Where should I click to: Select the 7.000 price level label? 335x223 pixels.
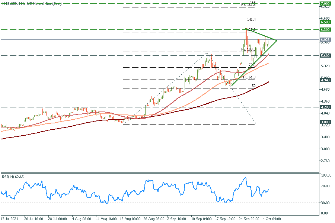(x=325, y=3)
